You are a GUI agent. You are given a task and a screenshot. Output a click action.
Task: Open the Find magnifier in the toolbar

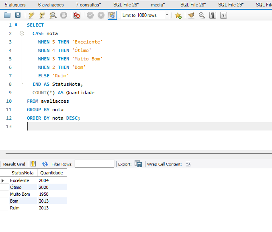click(x=202, y=15)
